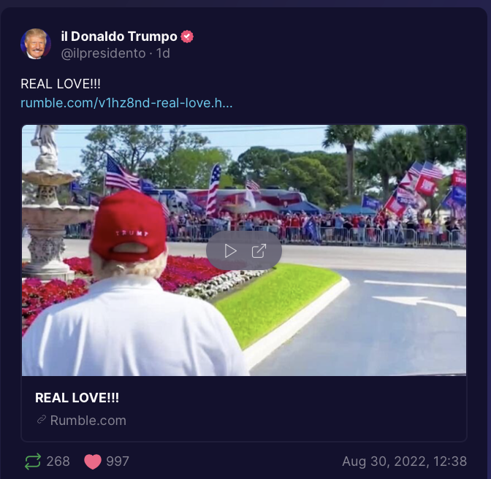Open video in new window icon
The image size is (491, 479).
click(259, 251)
